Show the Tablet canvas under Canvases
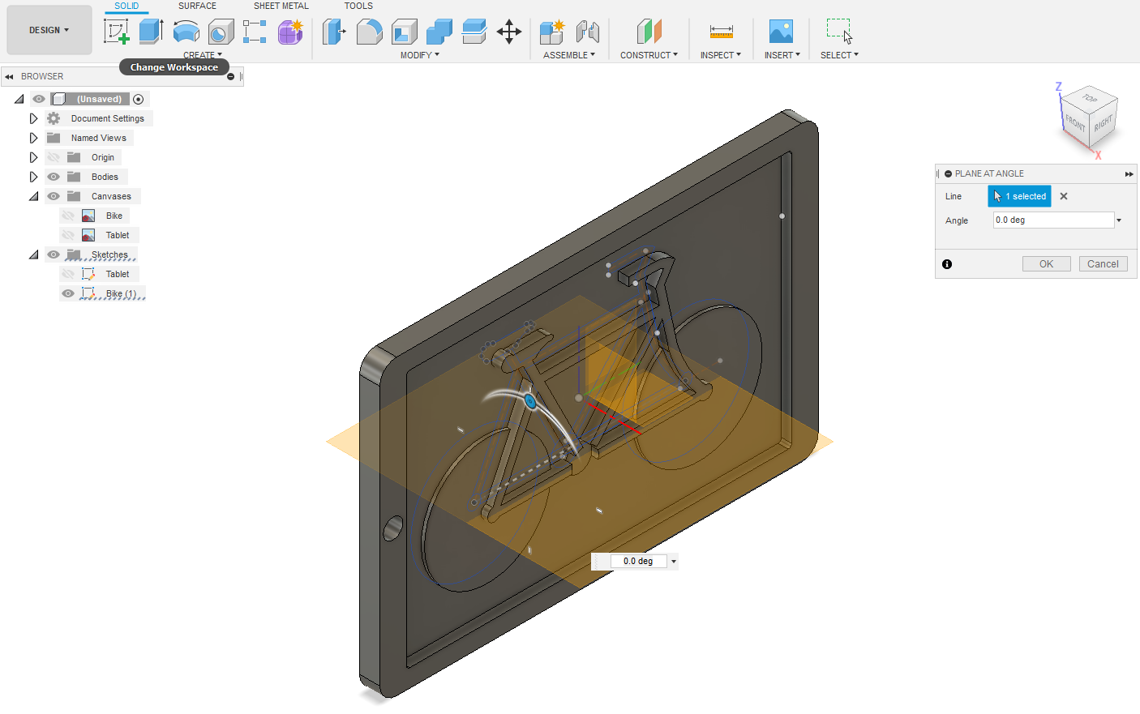This screenshot has height=714, width=1140. 68,235
